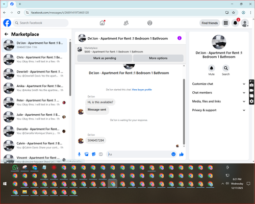Open the Dewriell apartment conversation
The image size is (255, 204).
click(x=35, y=74)
